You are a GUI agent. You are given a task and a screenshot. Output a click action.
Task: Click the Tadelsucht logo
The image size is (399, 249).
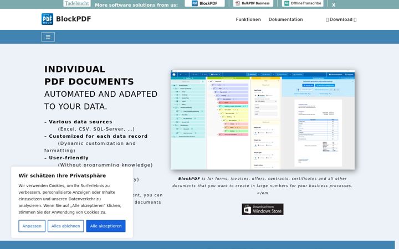(x=77, y=3)
